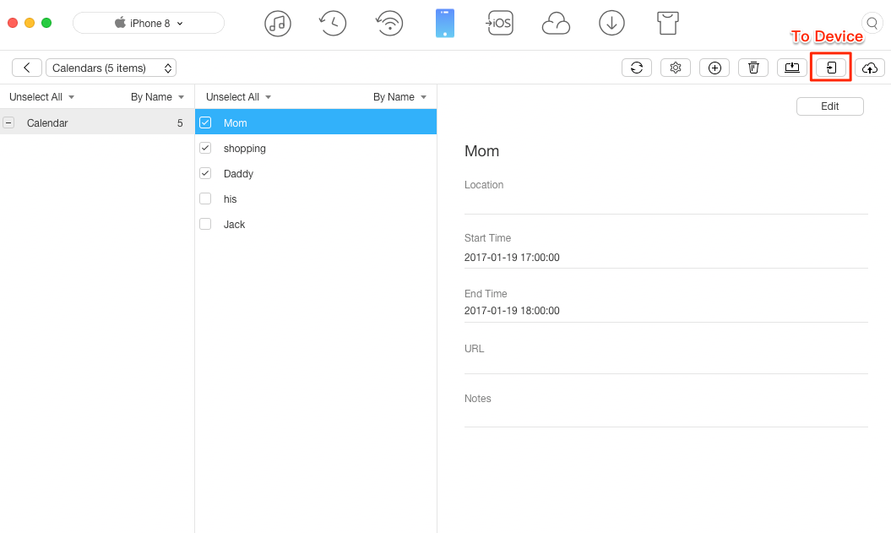Image resolution: width=891 pixels, height=533 pixels.
Task: Click the End Time value 2017-01-19 18:00:00
Action: tap(512, 311)
